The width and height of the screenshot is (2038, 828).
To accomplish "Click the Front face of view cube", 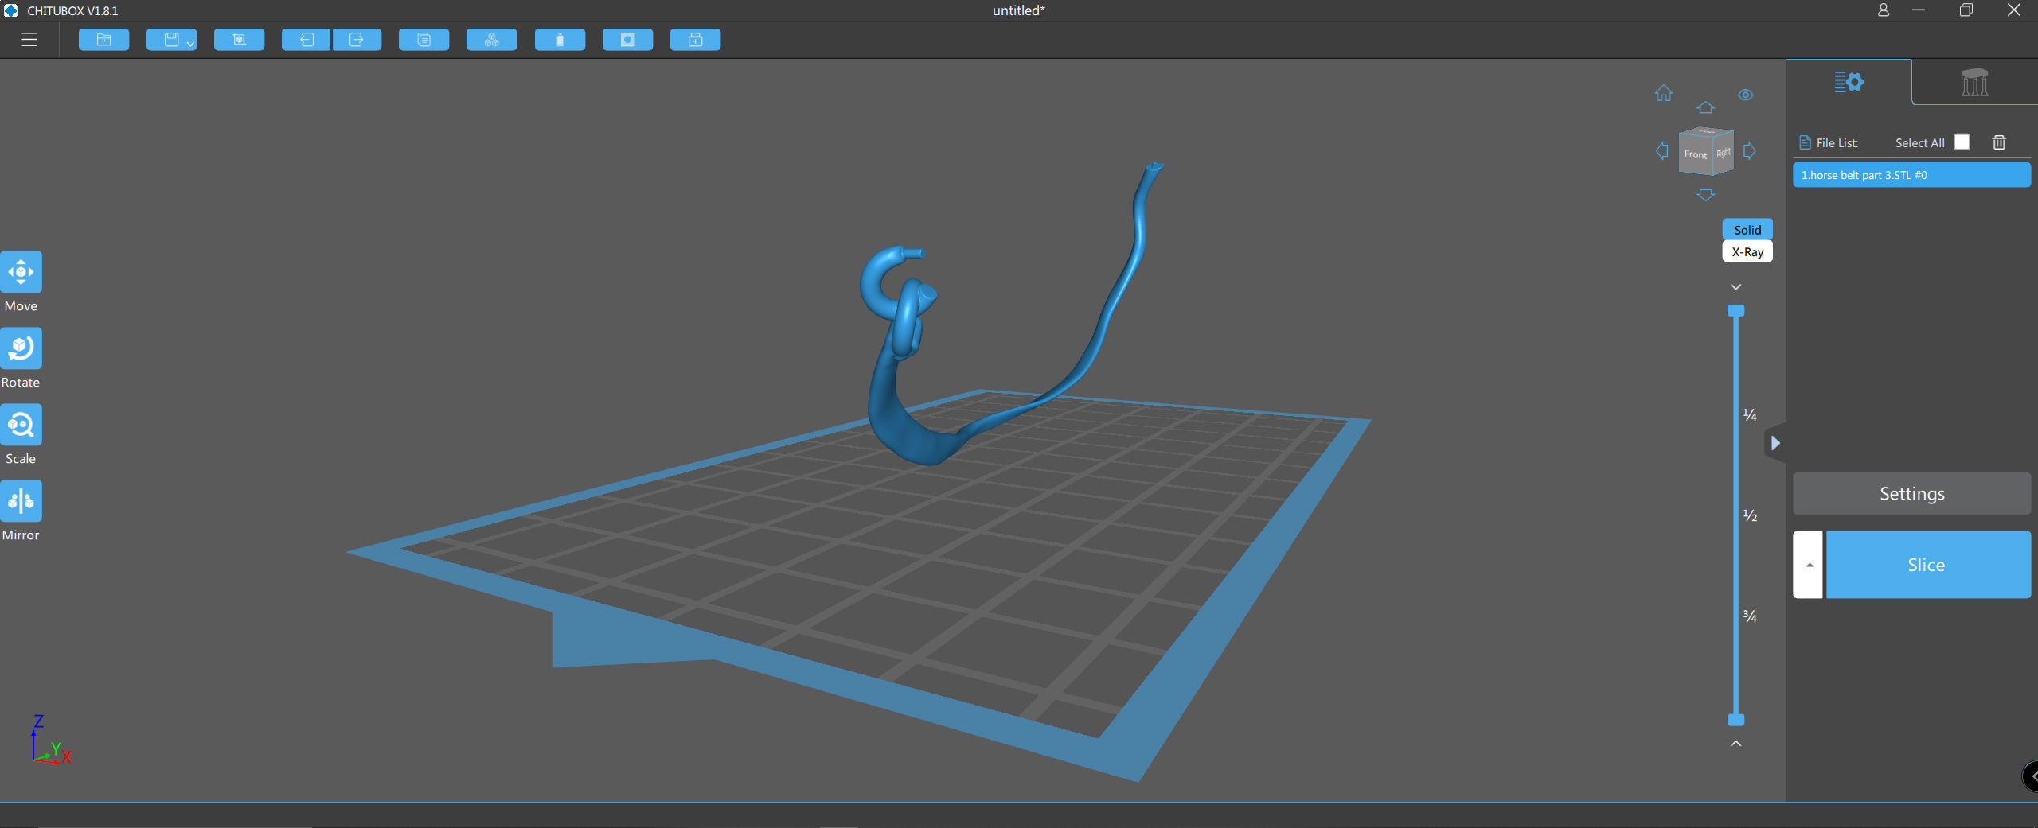I will tap(1695, 154).
